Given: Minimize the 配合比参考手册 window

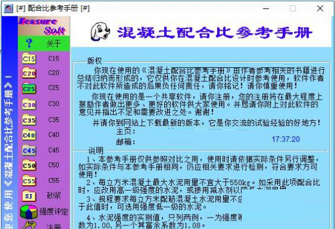Looking at the screenshot, I should pos(266,8).
